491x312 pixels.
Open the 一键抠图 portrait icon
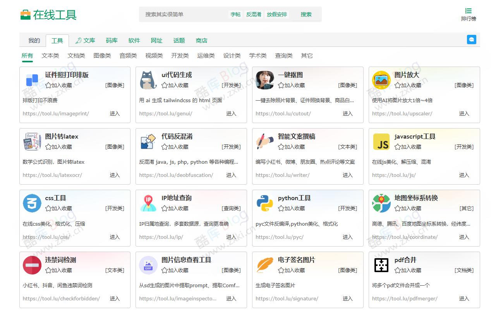[265, 80]
